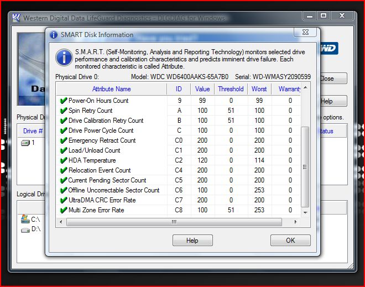
Task: Click the horizontal scrollbar thumb
Action: point(174,222)
